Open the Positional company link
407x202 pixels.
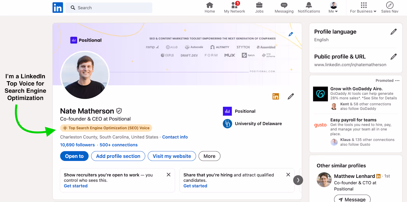245,111
